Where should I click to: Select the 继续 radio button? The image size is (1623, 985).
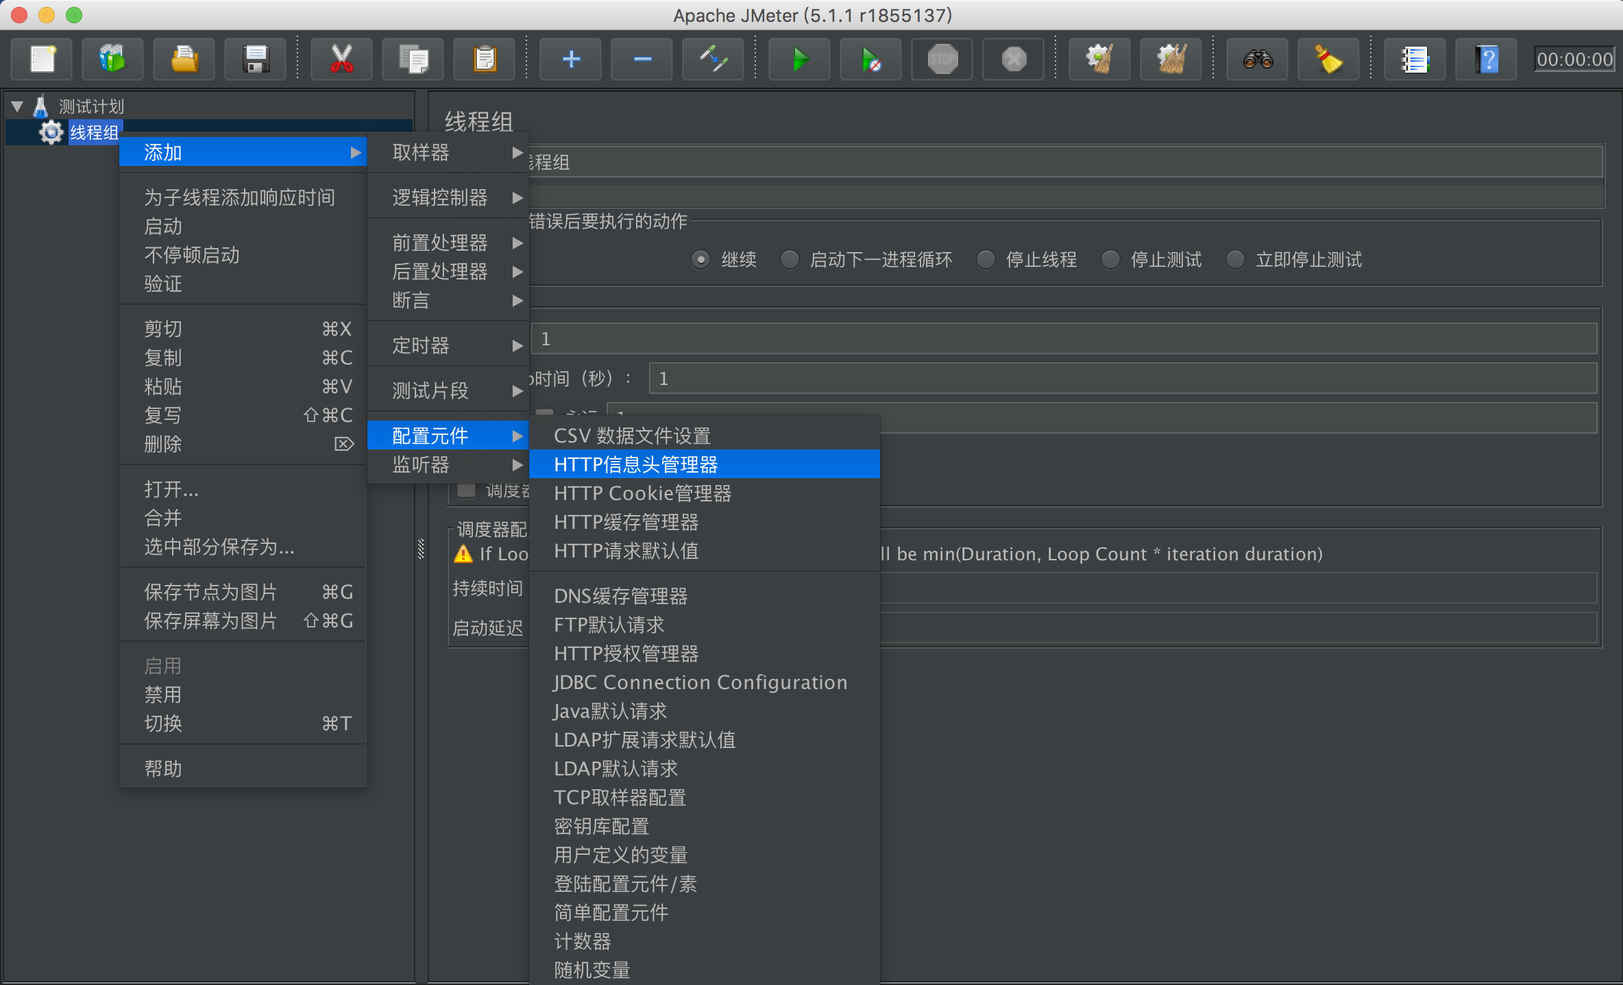(700, 260)
